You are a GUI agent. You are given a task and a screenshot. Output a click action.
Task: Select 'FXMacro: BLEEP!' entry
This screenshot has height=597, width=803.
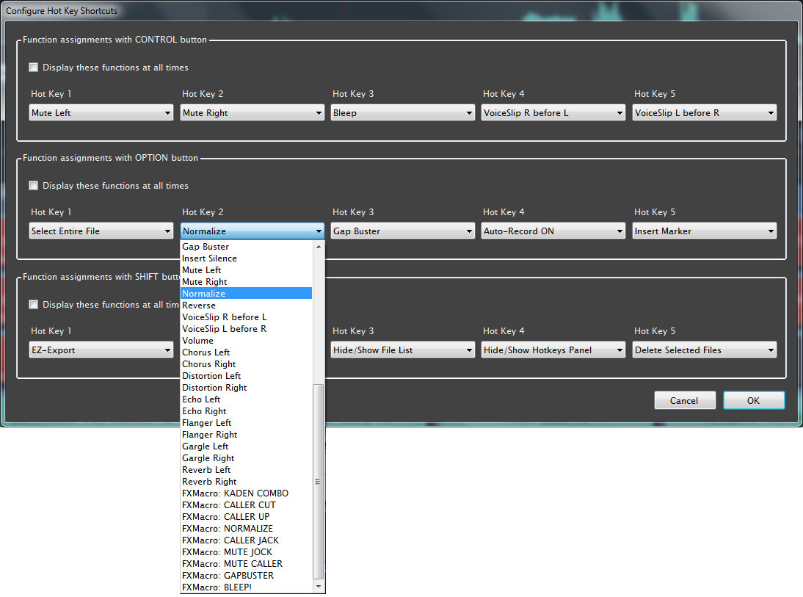(247, 587)
